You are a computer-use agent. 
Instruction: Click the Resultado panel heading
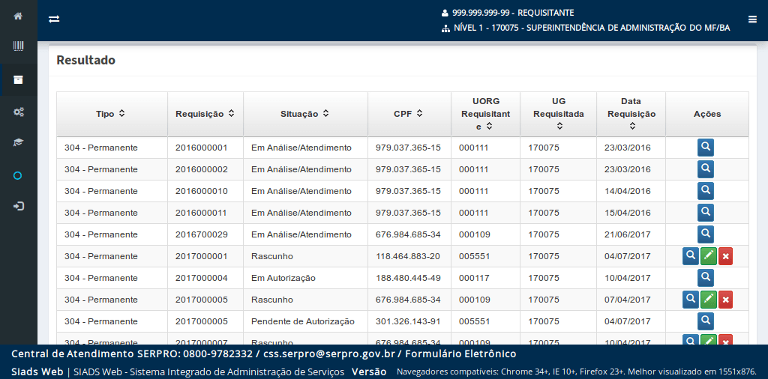tap(85, 60)
